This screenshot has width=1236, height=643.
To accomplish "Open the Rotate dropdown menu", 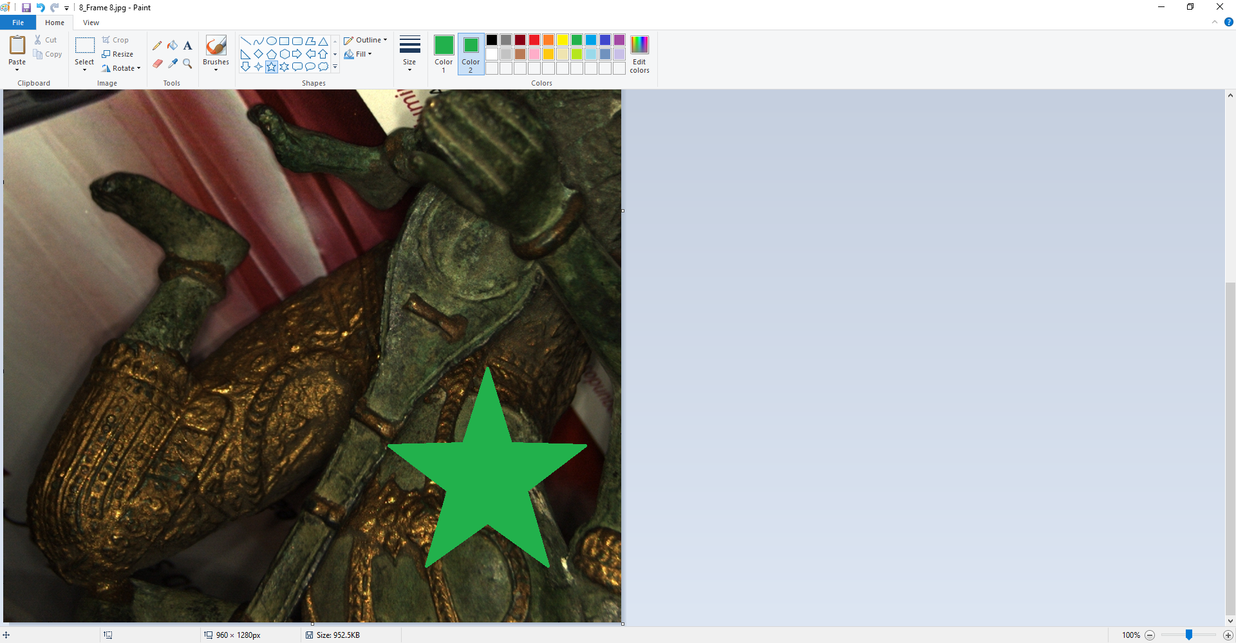I will pos(121,68).
